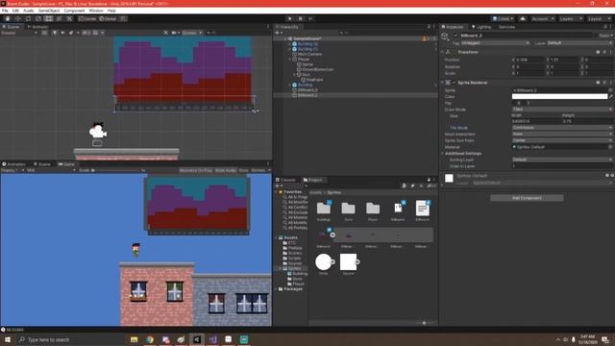Collapse the Transform component foldout
This screenshot has width=615, height=346.
click(443, 52)
